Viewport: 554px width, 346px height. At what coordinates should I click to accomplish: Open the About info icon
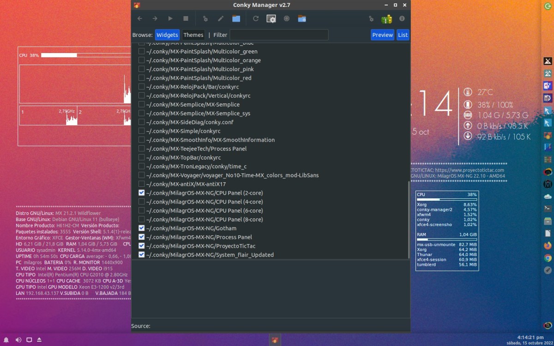coord(402,18)
